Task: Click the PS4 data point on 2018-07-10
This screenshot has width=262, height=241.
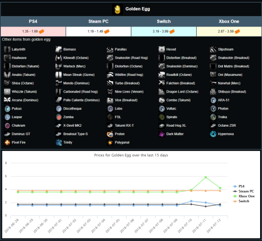Action: point(191,201)
